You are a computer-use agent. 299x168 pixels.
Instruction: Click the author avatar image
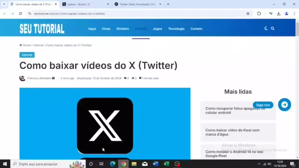(x=22, y=78)
